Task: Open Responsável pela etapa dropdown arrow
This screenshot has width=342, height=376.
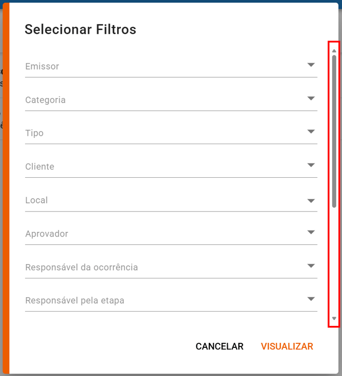Action: point(311,299)
